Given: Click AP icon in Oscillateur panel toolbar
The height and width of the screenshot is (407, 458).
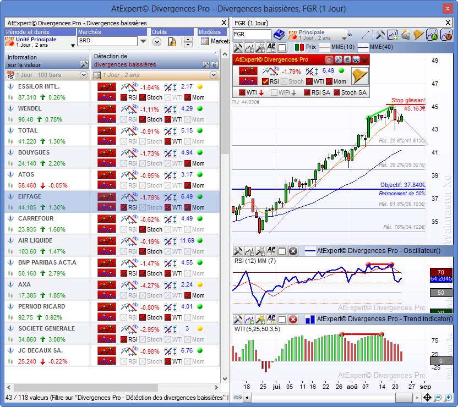Looking at the screenshot, I should pos(271,251).
